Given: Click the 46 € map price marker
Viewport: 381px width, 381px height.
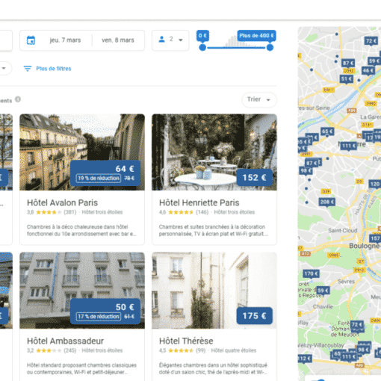Looking at the screenshot, I should pyautogui.click(x=368, y=71).
